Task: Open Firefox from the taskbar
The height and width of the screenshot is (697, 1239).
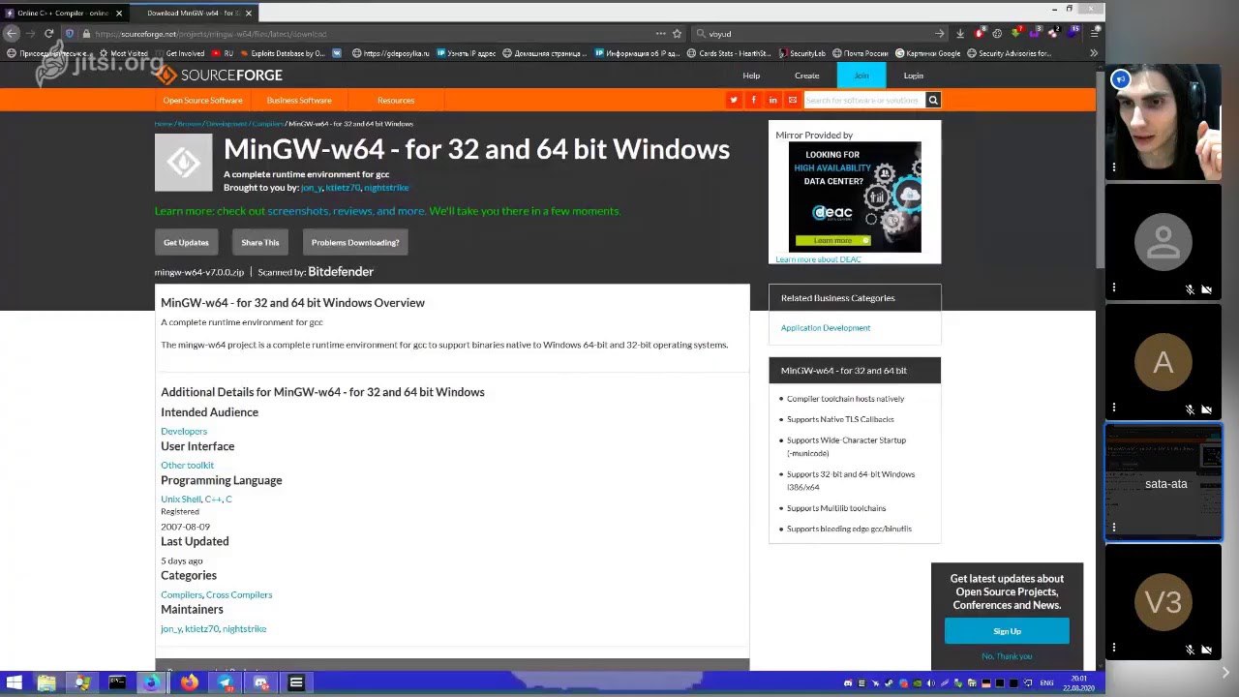Action: [x=189, y=682]
